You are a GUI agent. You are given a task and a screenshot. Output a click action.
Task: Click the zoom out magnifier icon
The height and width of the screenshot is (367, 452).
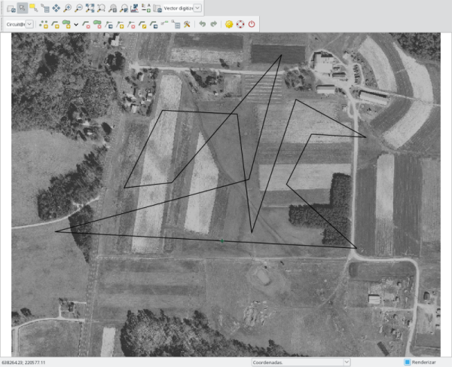[79, 8]
